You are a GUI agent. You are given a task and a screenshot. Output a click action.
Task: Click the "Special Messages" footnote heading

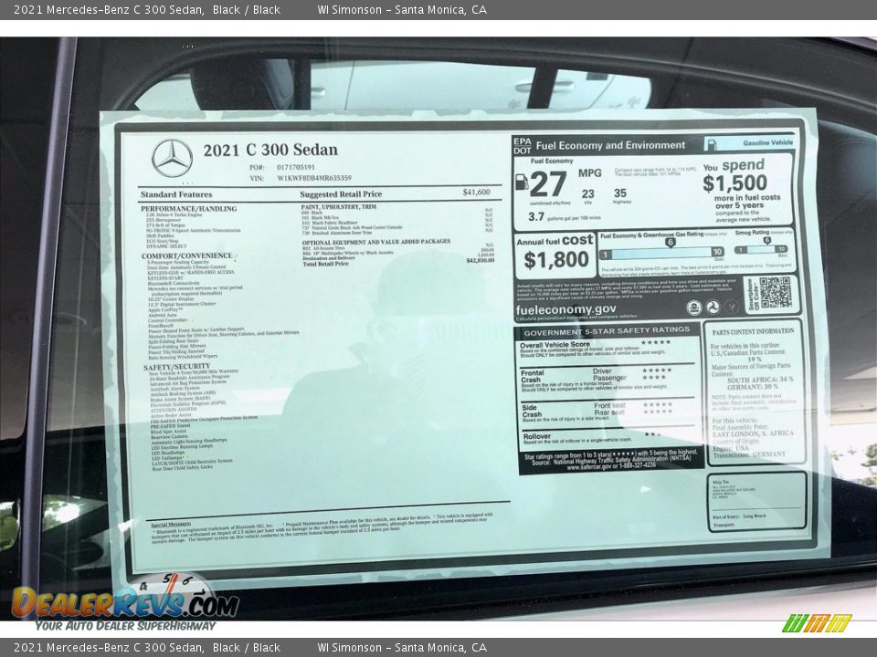(x=170, y=525)
